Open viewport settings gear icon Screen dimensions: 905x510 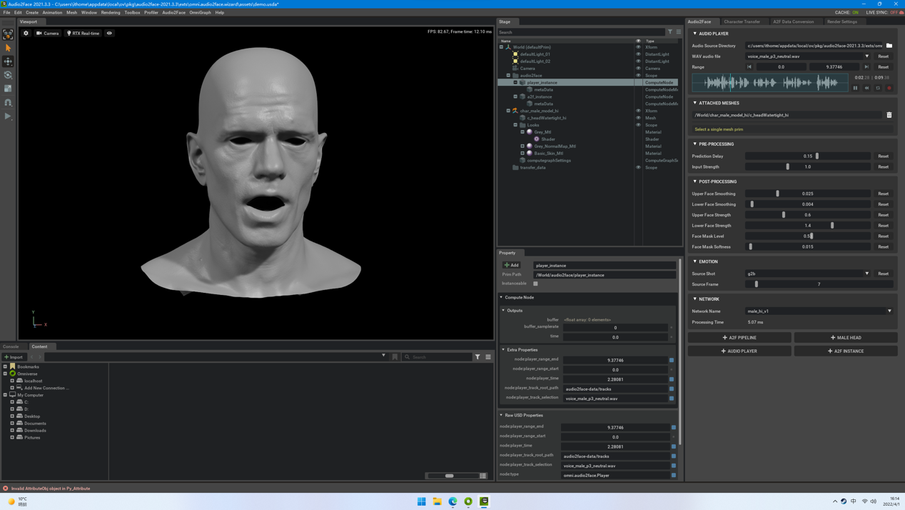tap(26, 33)
